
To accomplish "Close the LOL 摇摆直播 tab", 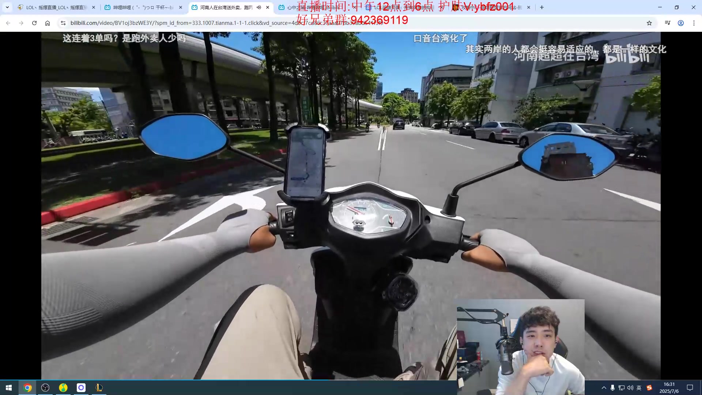I will (94, 7).
